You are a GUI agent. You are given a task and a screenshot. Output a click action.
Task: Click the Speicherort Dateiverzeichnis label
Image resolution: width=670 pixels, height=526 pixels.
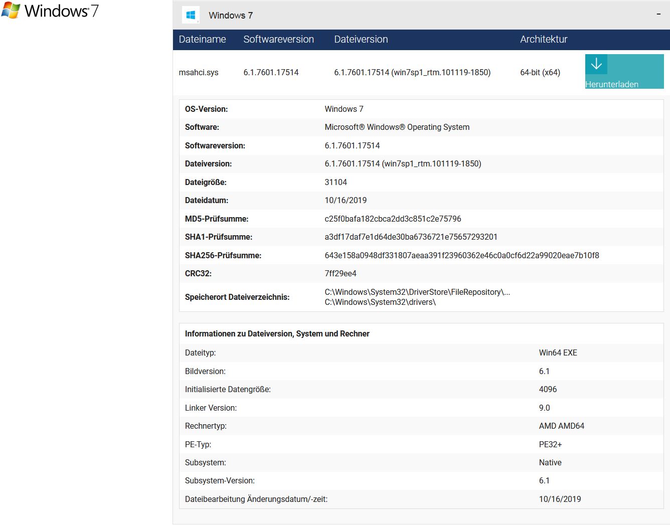(x=237, y=297)
